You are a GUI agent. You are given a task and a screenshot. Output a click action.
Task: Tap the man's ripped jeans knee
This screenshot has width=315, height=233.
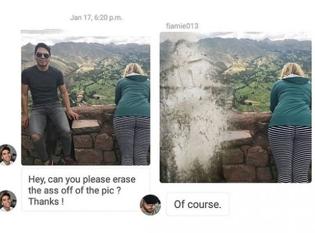36,137
